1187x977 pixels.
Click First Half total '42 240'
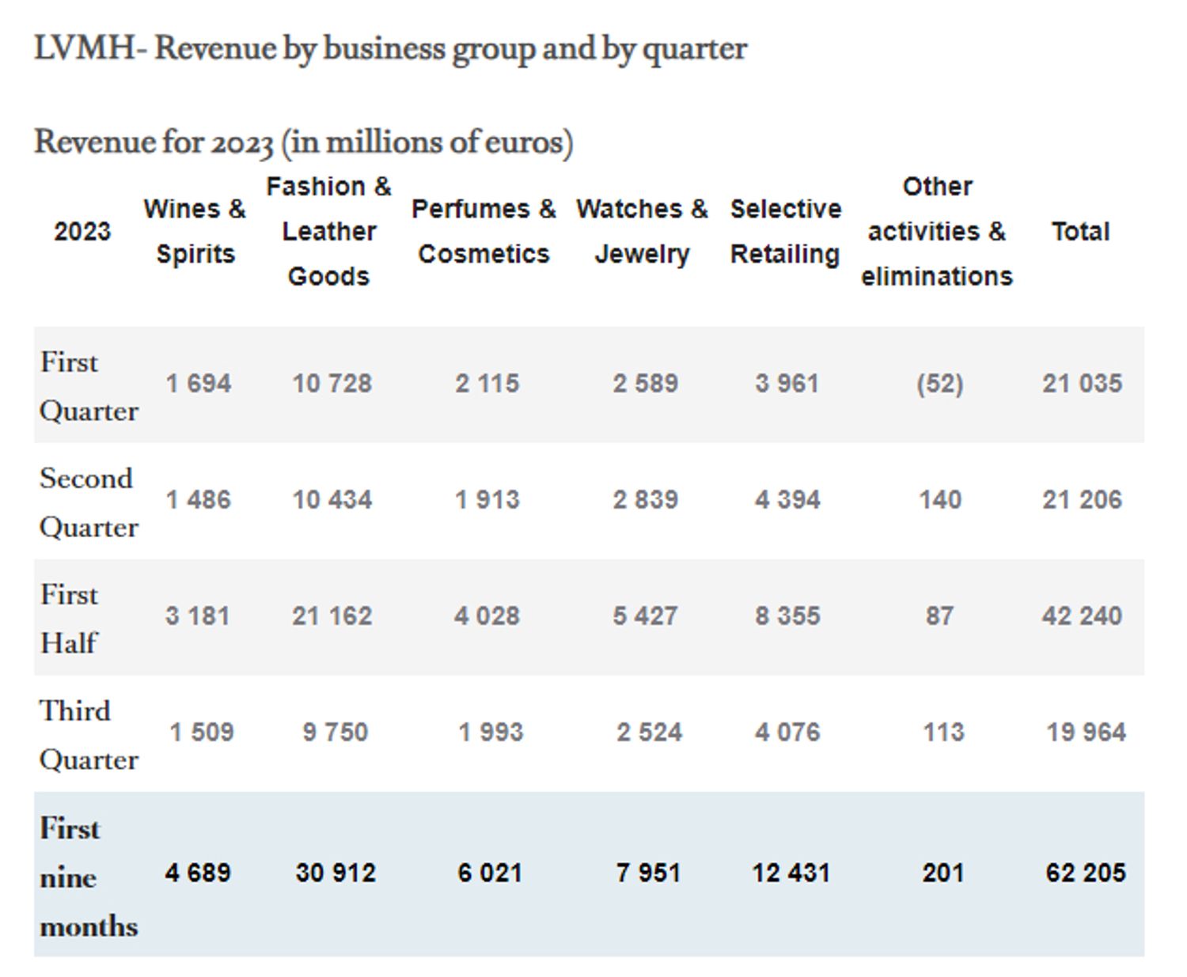(x=1083, y=616)
